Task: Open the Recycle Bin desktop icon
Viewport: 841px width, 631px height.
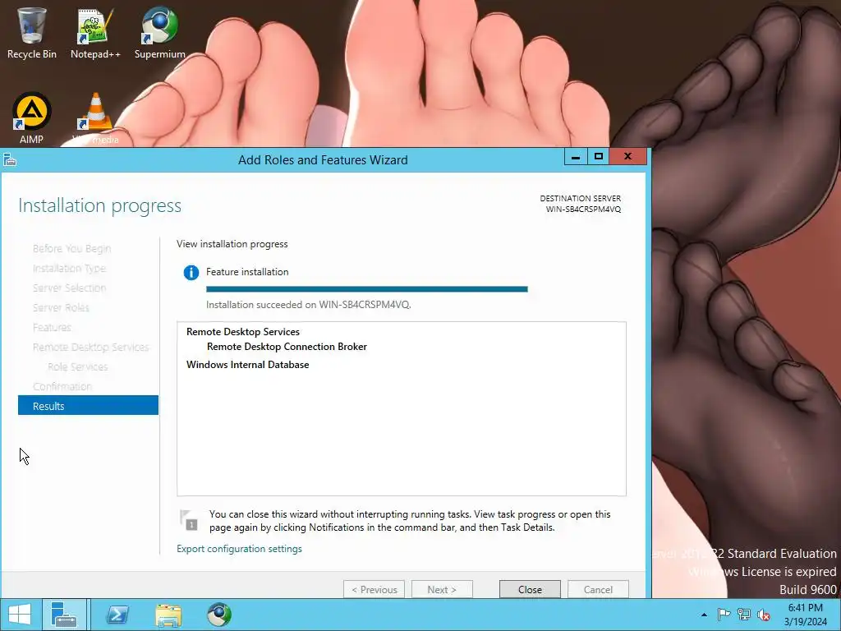Action: [32, 33]
